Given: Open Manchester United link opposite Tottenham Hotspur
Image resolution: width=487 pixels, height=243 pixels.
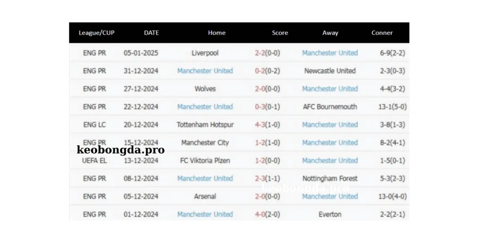Looking at the screenshot, I should pyautogui.click(x=330, y=125).
